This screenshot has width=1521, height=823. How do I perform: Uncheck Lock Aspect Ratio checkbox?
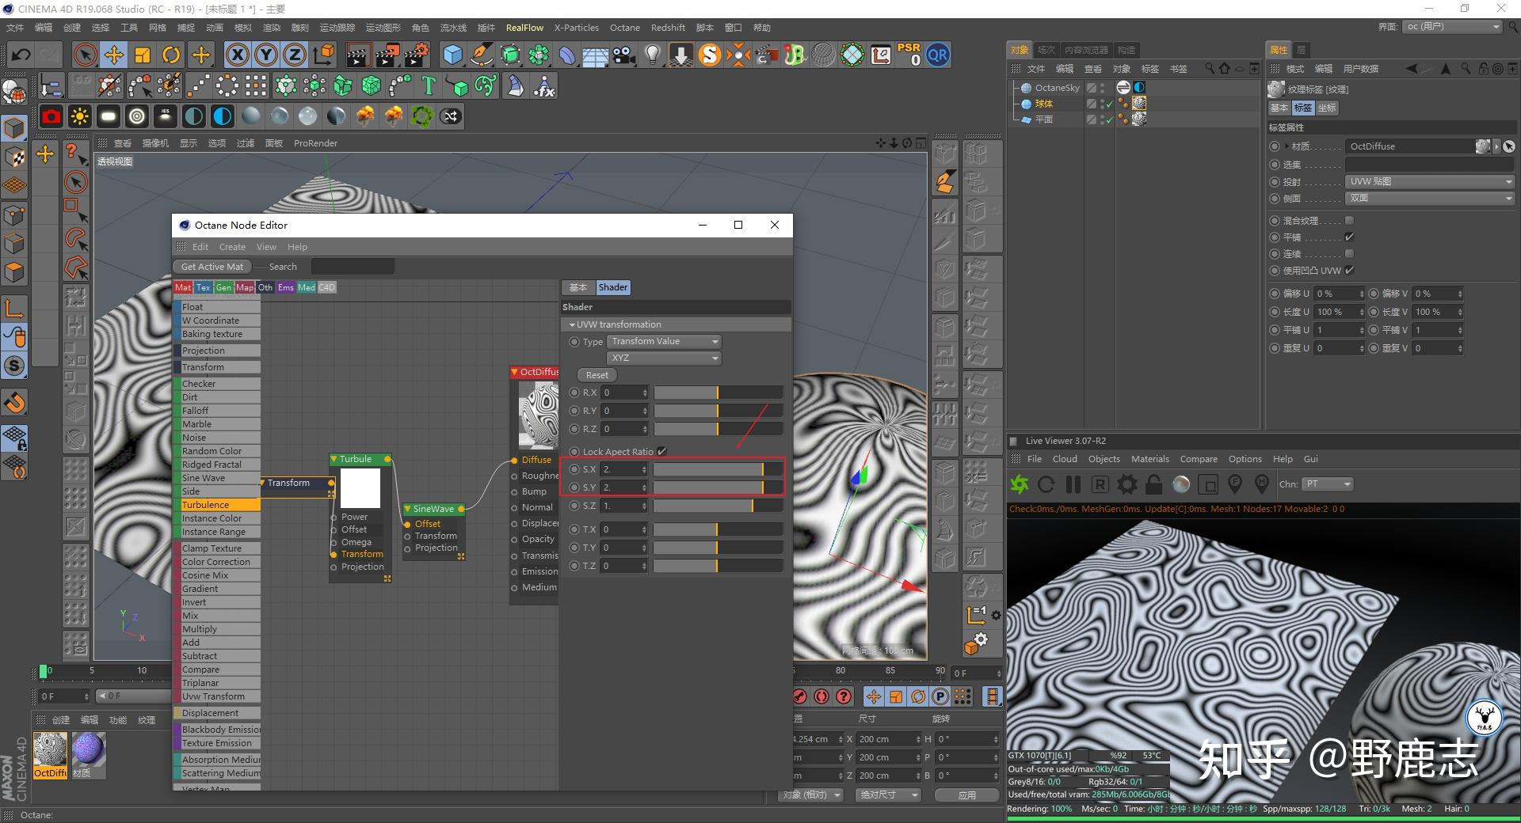click(661, 452)
